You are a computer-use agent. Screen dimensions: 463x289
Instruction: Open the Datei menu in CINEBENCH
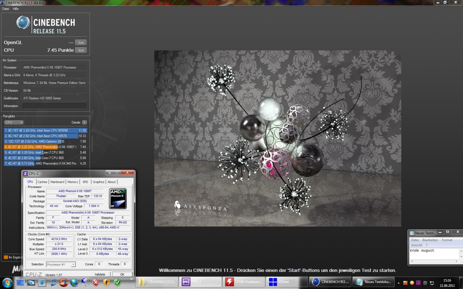click(5, 9)
